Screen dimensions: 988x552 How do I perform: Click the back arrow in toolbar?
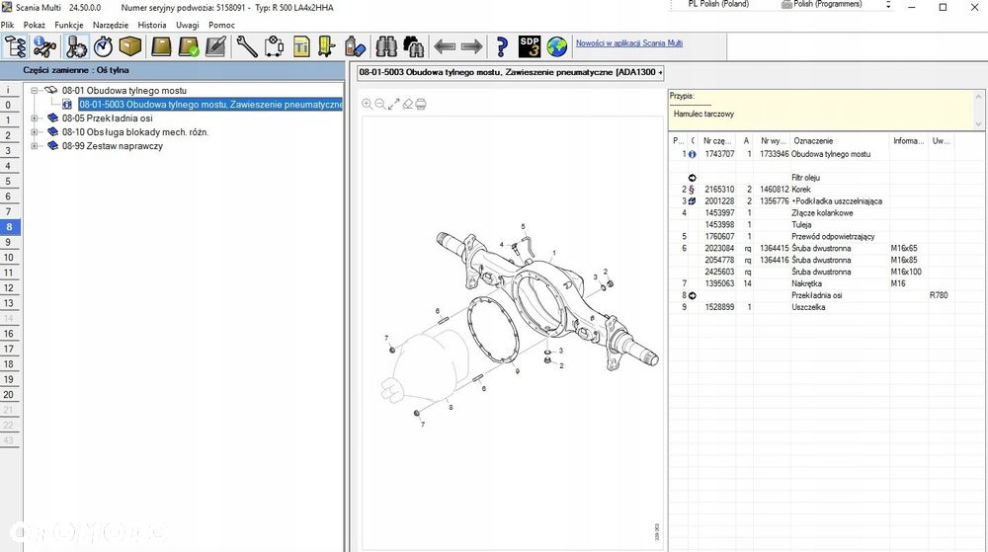click(445, 46)
